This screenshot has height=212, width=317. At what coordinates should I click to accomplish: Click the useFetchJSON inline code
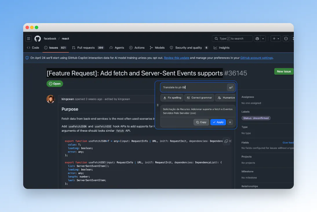[77, 126]
